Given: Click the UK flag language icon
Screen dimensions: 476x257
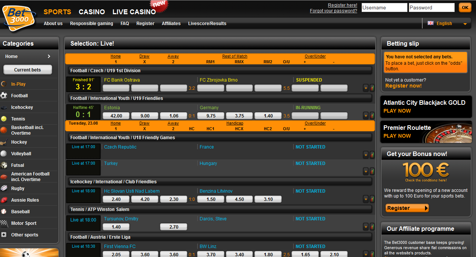Looking at the screenshot, I should (431, 23).
